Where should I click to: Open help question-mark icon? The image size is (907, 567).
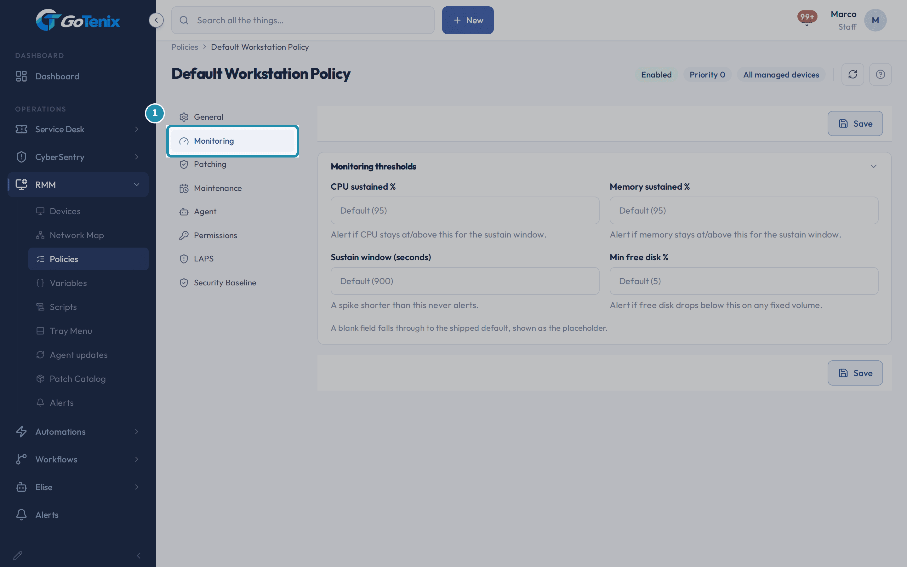pos(881,74)
